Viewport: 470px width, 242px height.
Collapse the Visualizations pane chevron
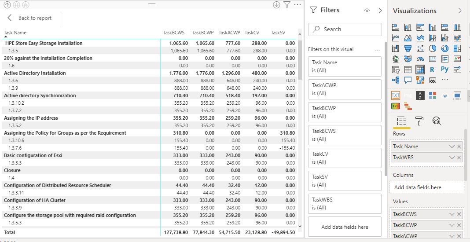point(460,11)
